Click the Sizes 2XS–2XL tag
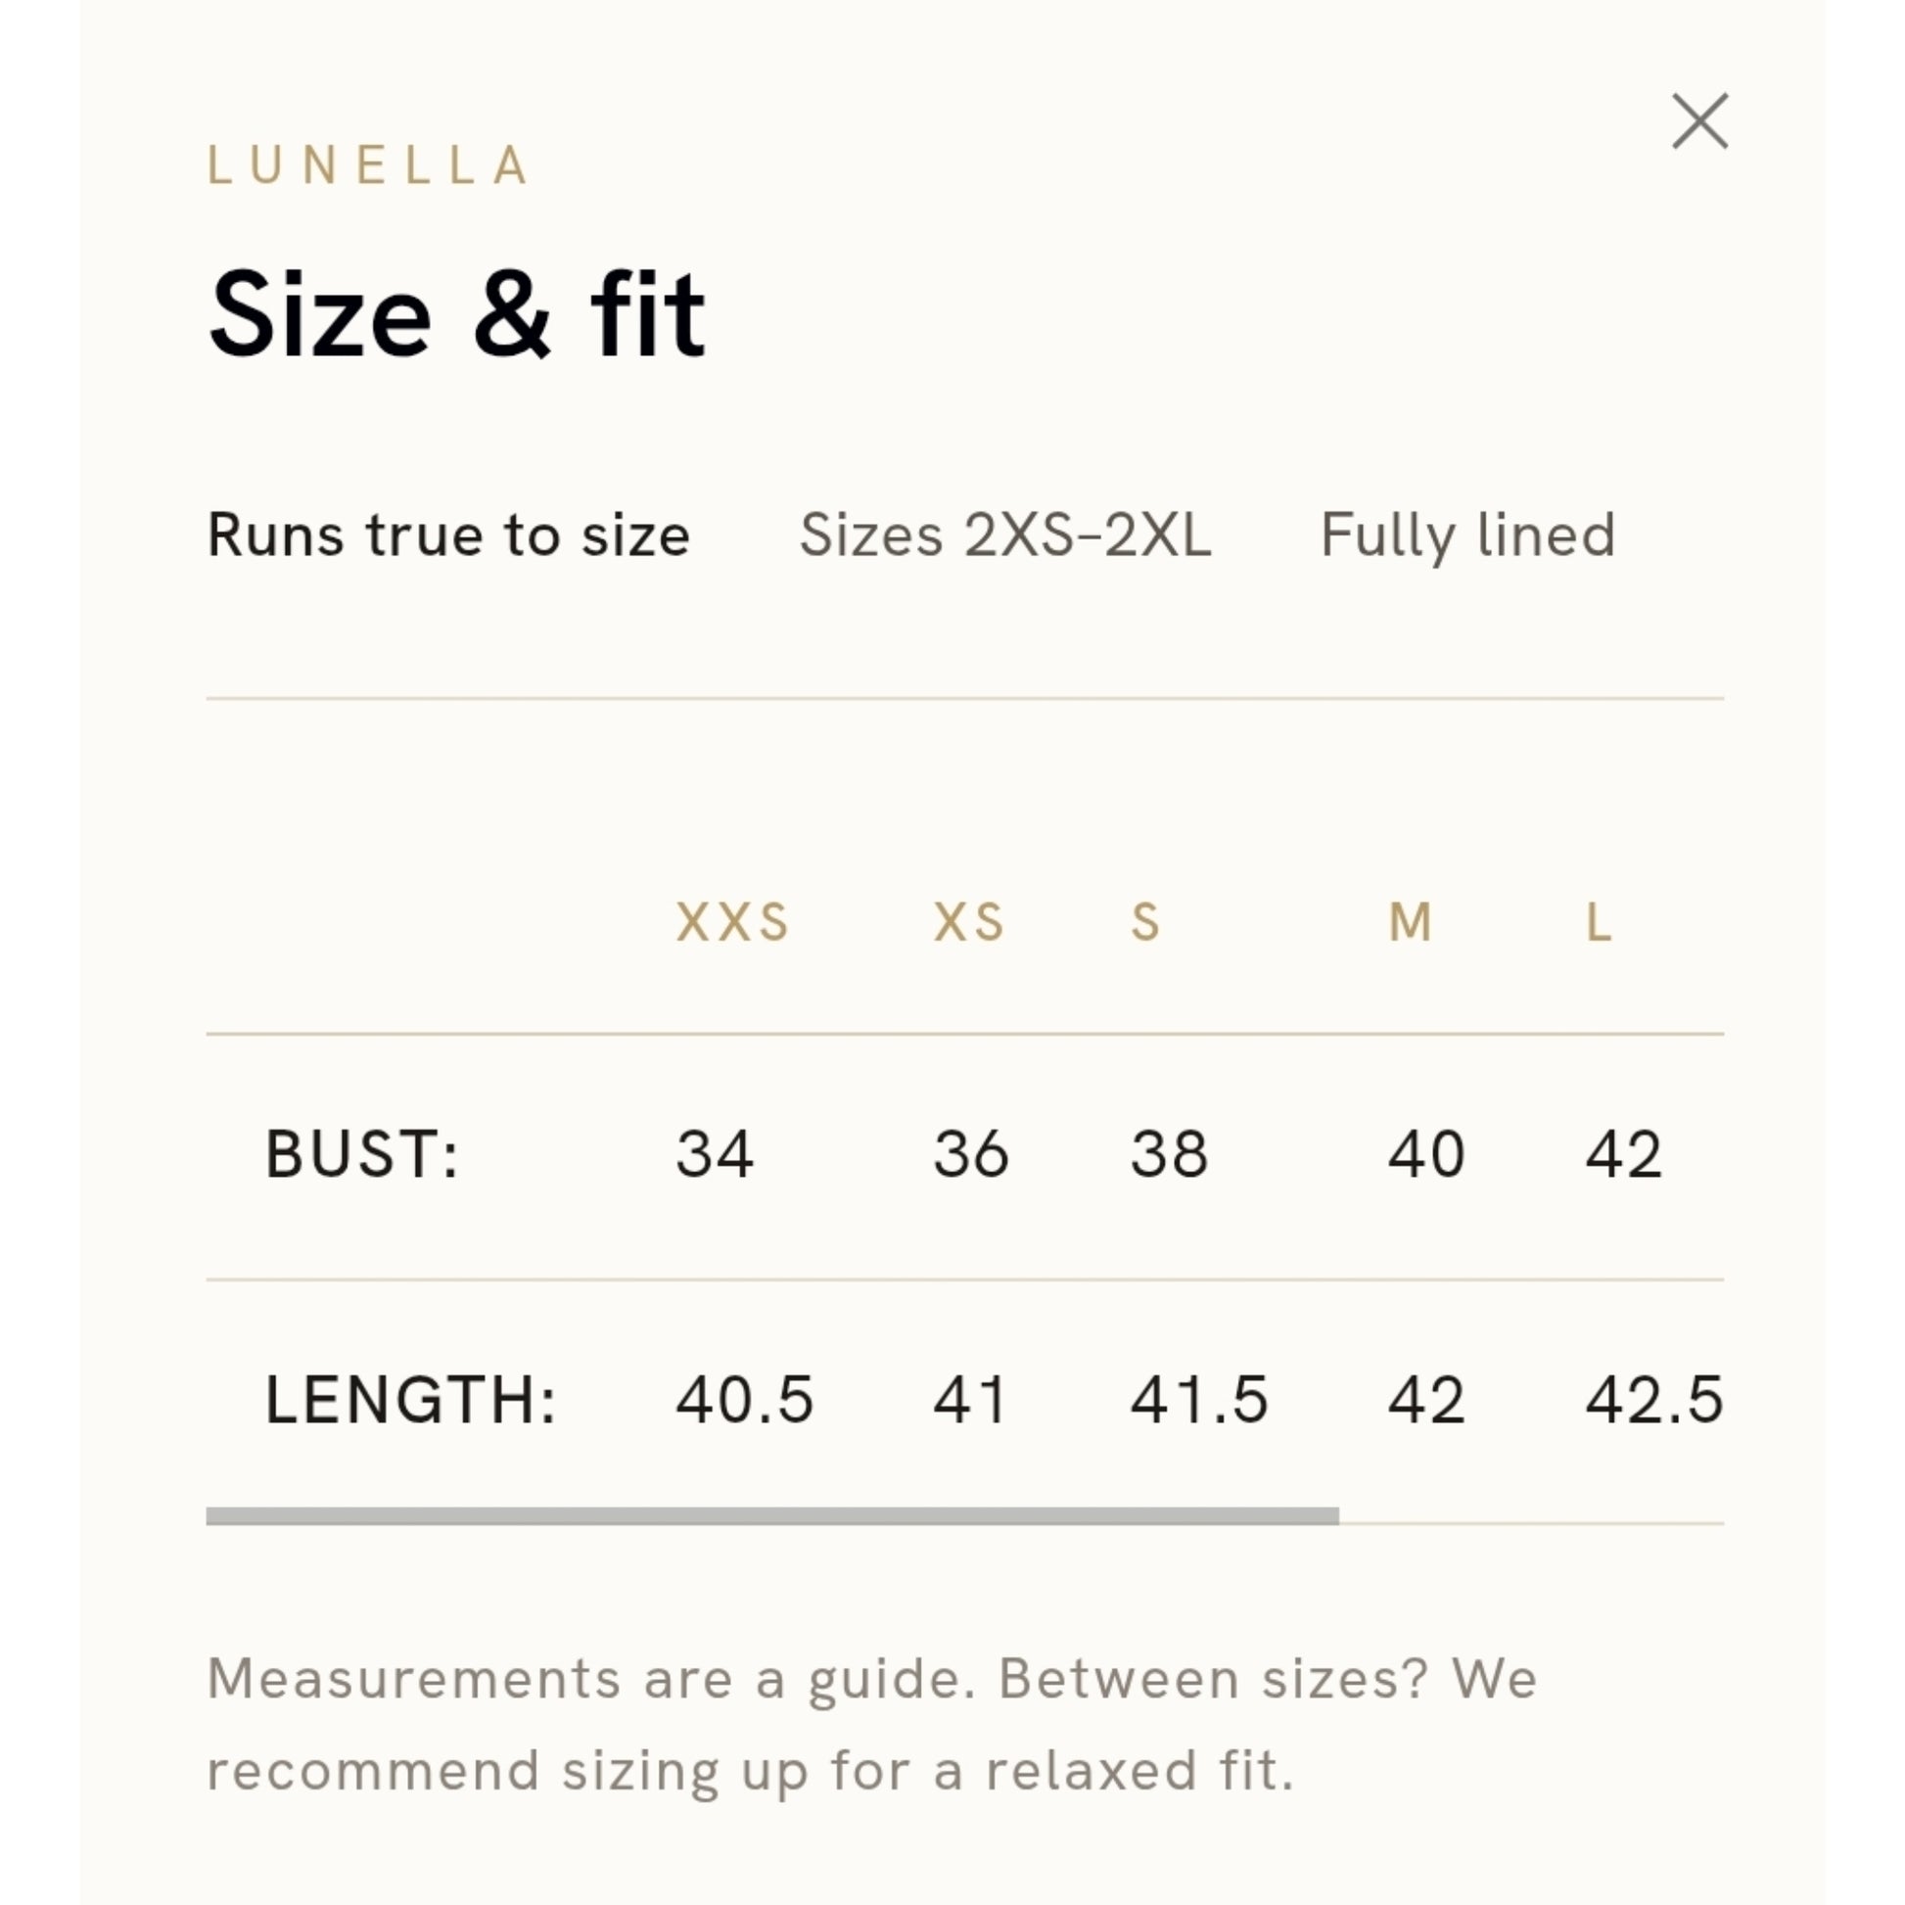This screenshot has width=1905, height=1905. pyautogui.click(x=1004, y=535)
